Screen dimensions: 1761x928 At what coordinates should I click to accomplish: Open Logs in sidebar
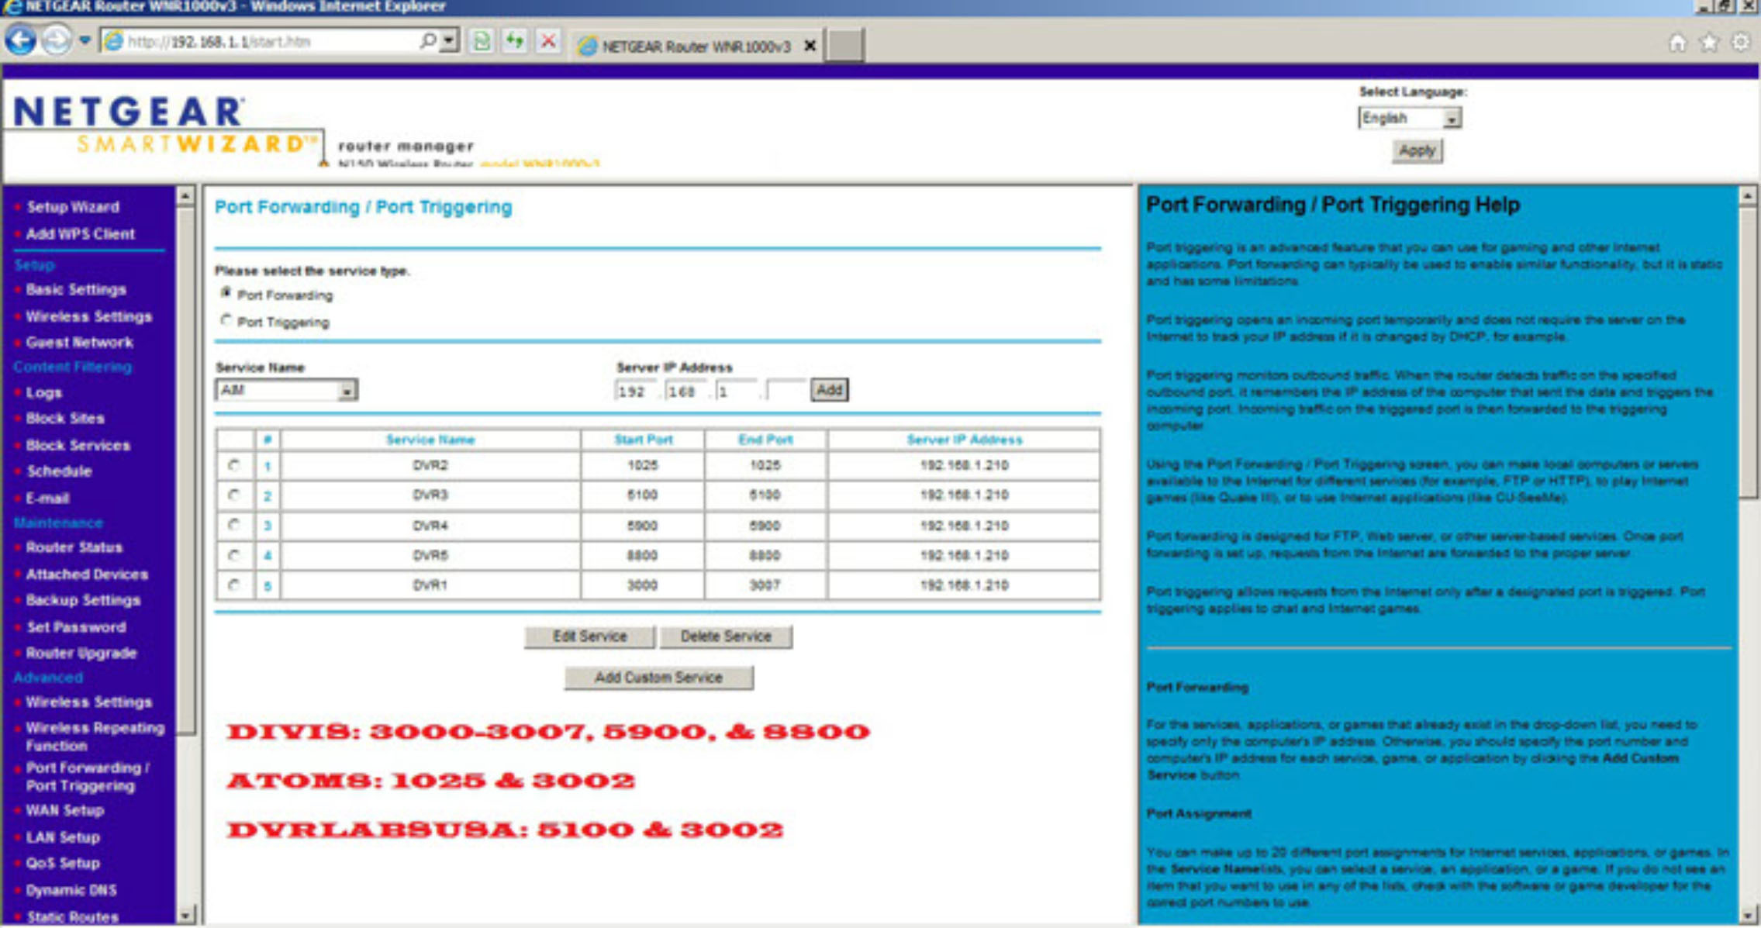43,393
